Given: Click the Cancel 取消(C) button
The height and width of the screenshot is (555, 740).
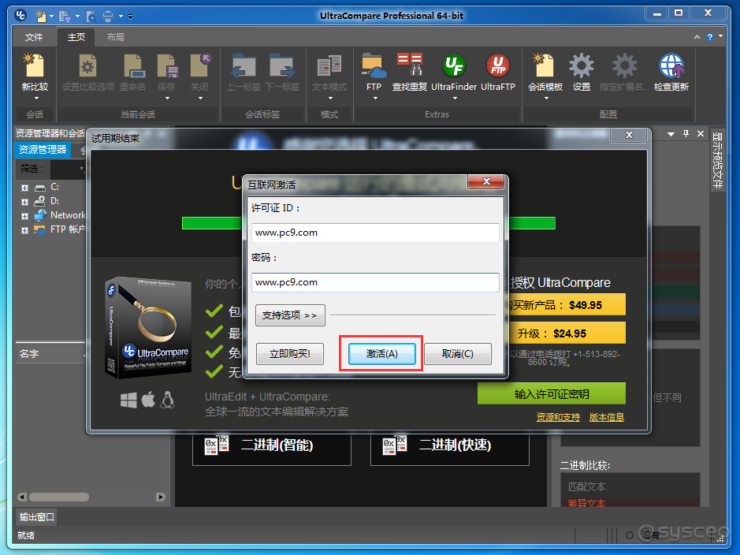Looking at the screenshot, I should coord(457,354).
